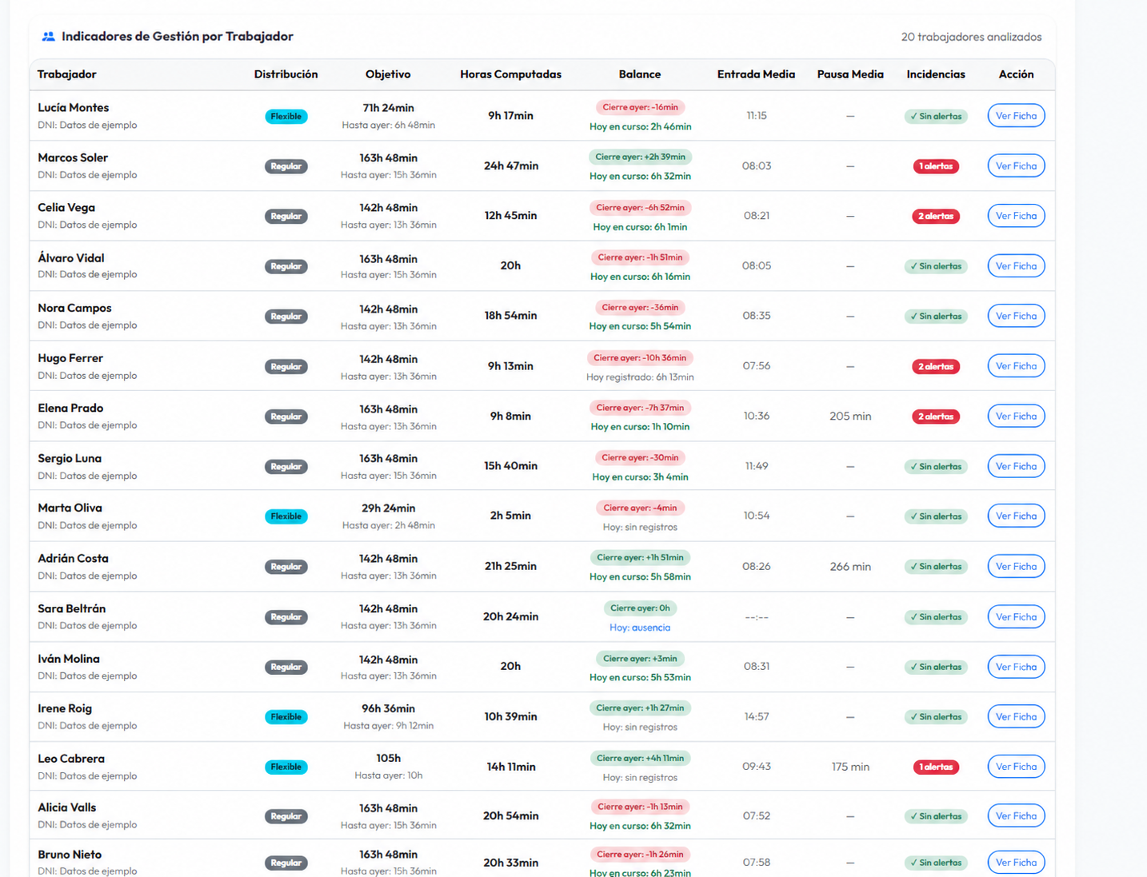Click '266 min' pause value for Adrián Costa
This screenshot has height=877, width=1147.
[850, 567]
